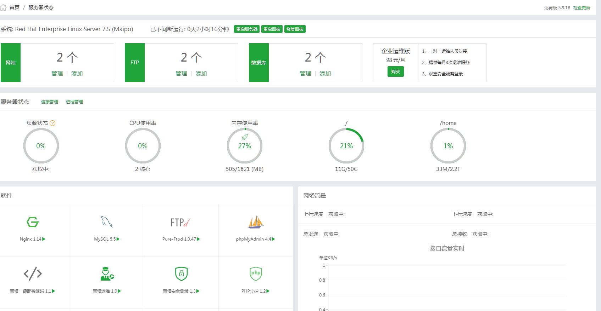Click the PHP守护 shield icon
This screenshot has height=311, width=601.
point(256,273)
